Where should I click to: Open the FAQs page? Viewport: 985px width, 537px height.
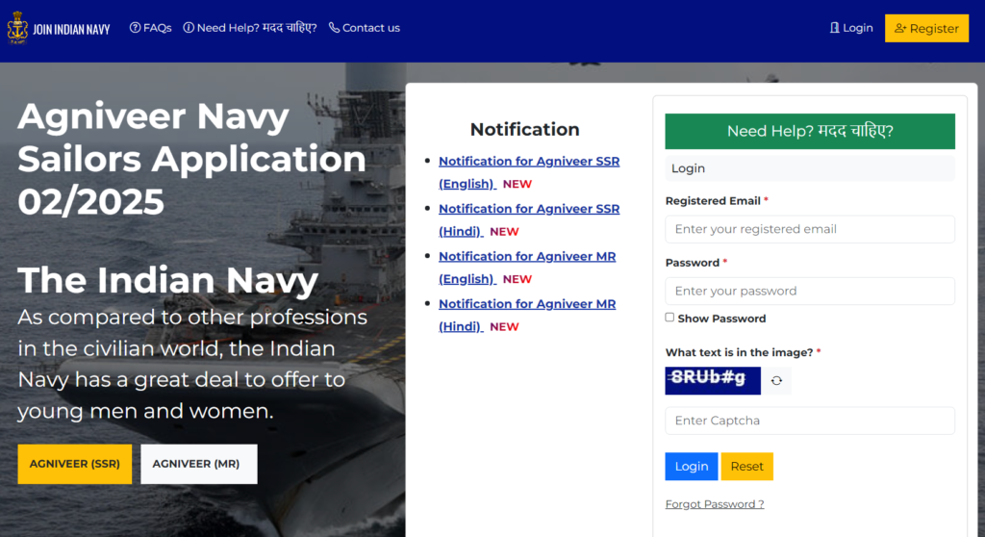coord(151,28)
